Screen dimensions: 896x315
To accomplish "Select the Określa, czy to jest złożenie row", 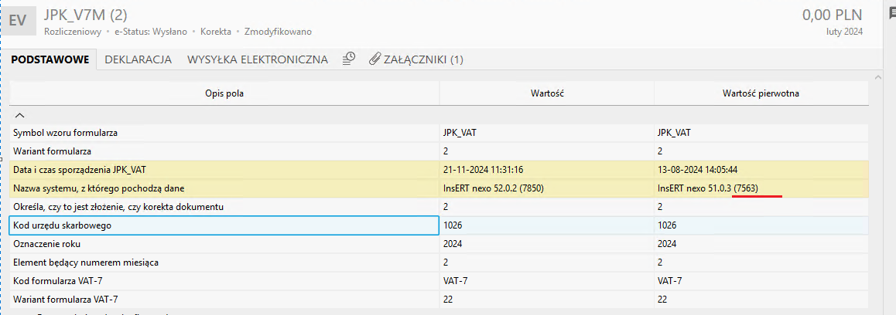I will [x=439, y=207].
